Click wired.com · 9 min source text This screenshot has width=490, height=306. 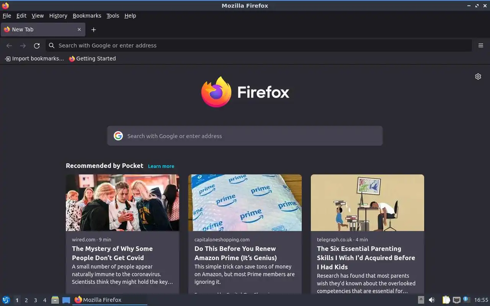click(91, 239)
